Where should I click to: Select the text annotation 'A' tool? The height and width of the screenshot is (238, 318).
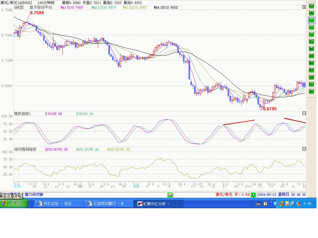coord(311,13)
